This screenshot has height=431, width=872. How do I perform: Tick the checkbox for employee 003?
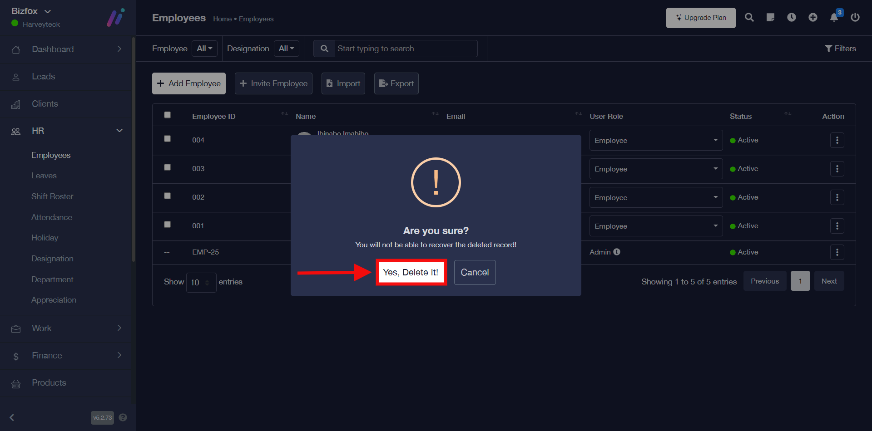tap(167, 167)
